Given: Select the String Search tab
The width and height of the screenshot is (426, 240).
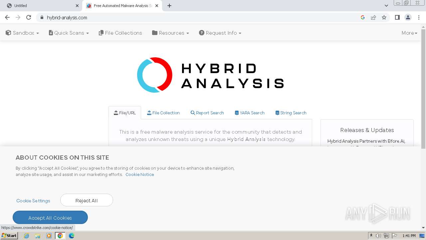Looking at the screenshot, I should click(291, 113).
